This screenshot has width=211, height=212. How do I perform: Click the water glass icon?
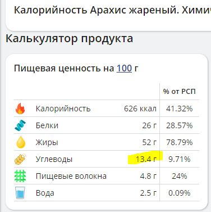pyautogui.click(x=20, y=193)
